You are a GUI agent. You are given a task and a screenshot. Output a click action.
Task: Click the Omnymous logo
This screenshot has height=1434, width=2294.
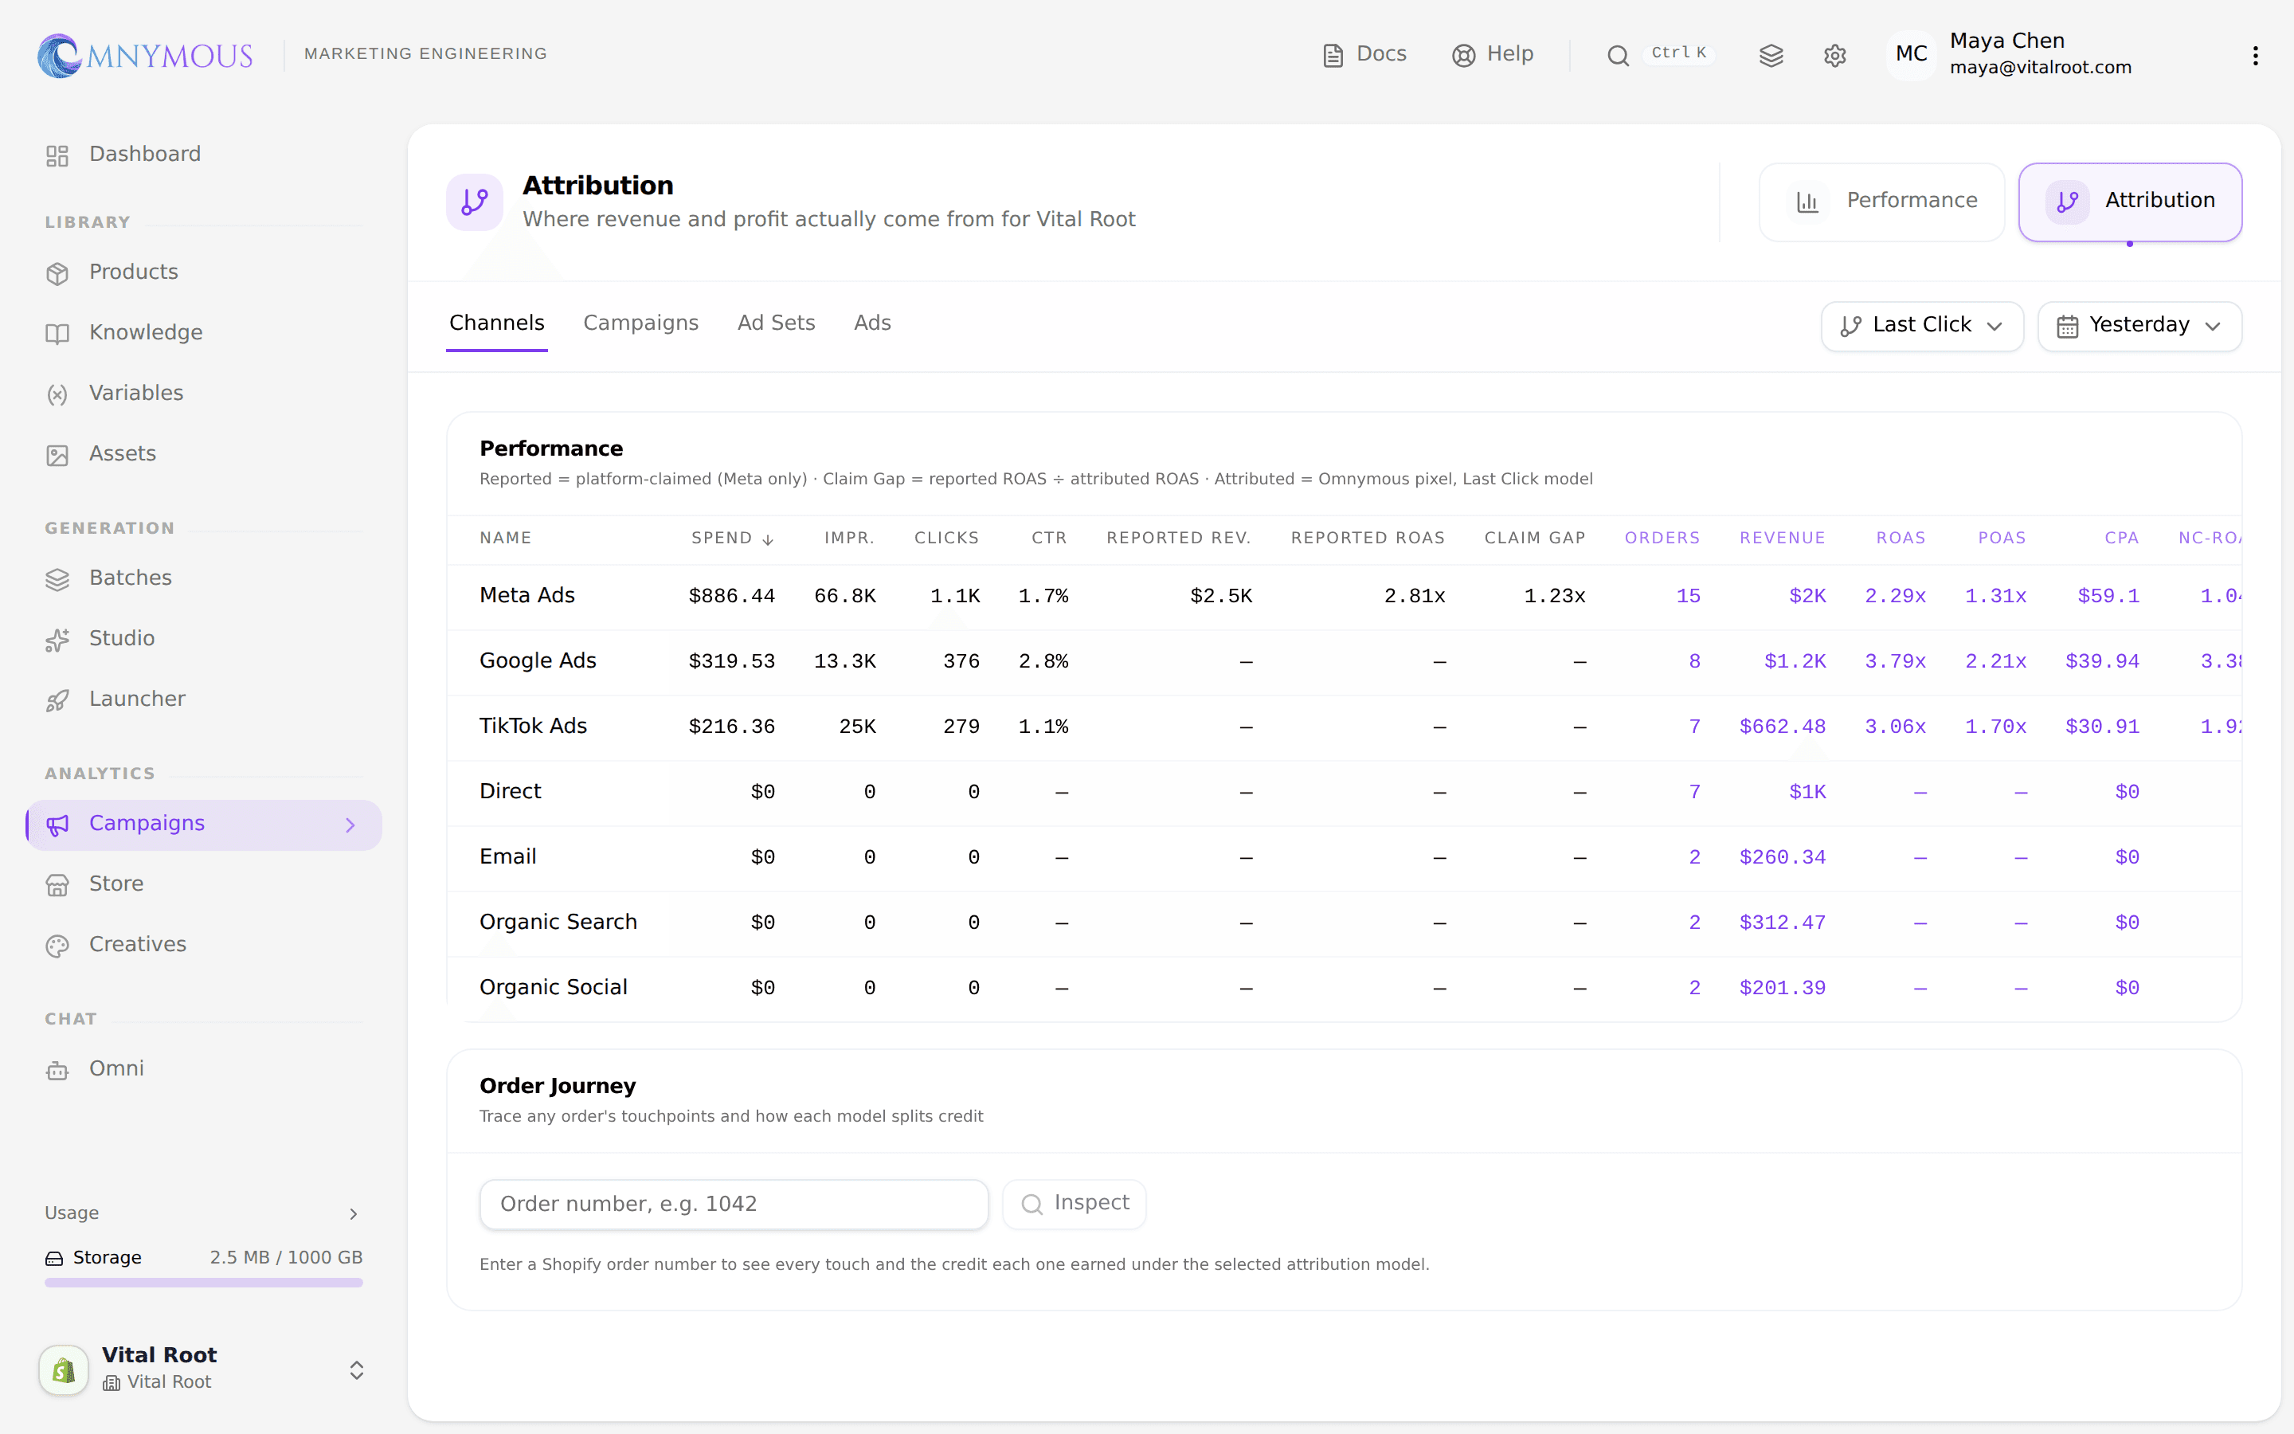pos(145,55)
